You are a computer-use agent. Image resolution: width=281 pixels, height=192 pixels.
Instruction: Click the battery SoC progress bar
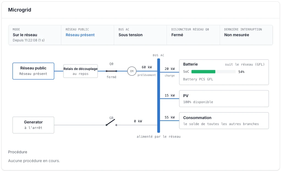pos(213,72)
